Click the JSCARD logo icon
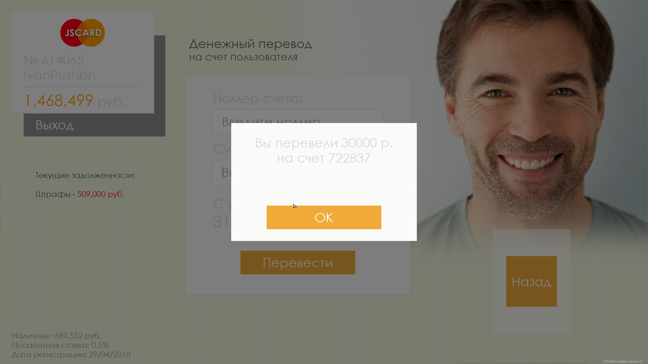The height and width of the screenshot is (364, 648). (x=83, y=33)
